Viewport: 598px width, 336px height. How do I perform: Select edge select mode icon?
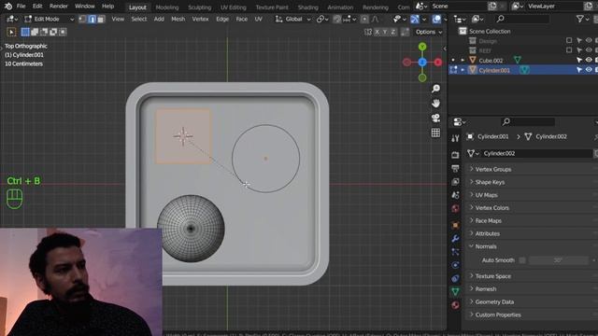coord(92,19)
